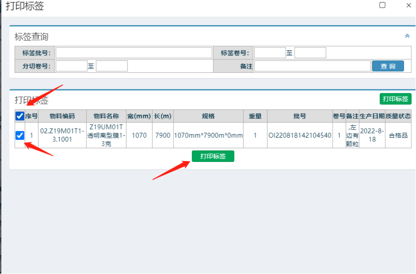
Task: Collapse the 标签查询 panel with the chevron
Action: click(407, 36)
